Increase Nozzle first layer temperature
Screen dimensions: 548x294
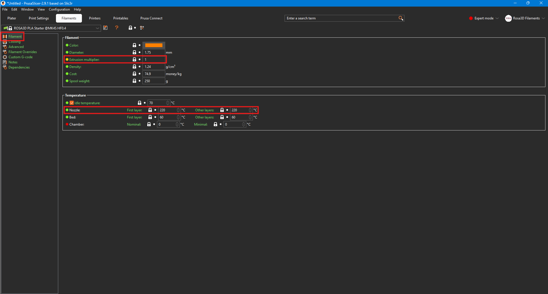178,109
